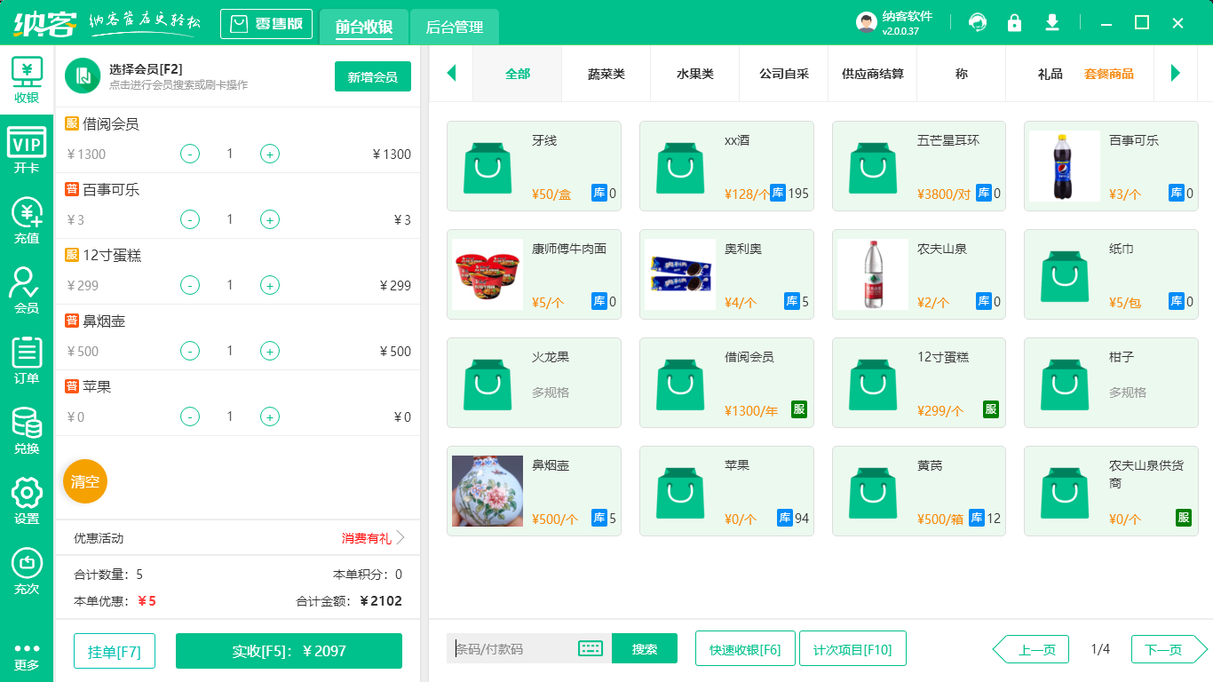Click the lock screen icon in title bar

pos(1014,23)
